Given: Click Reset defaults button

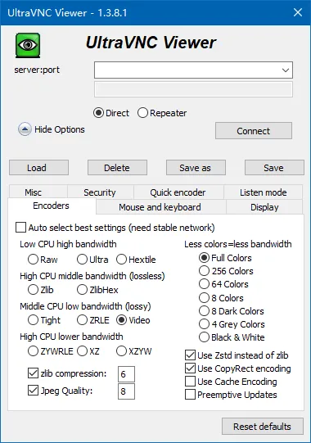Looking at the screenshot, I should pos(263,427).
